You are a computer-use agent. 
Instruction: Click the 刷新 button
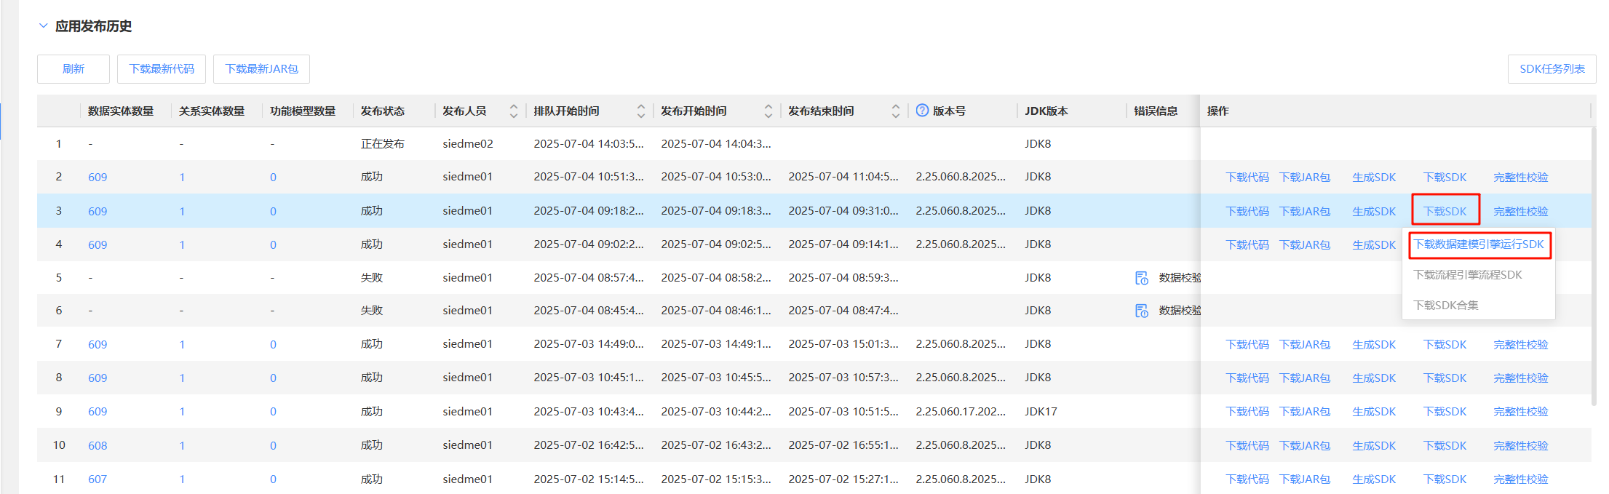click(74, 69)
